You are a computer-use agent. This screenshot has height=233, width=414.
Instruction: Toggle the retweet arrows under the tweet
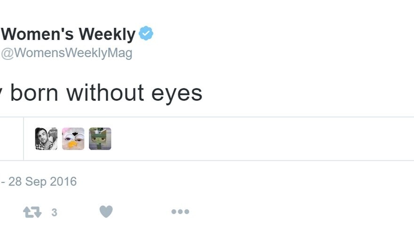(32, 212)
